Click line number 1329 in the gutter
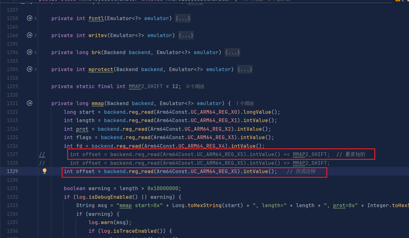Screen dimensions: 409x238 pos(12,172)
